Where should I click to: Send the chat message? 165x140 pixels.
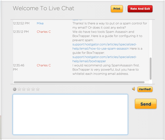(x=146, y=104)
